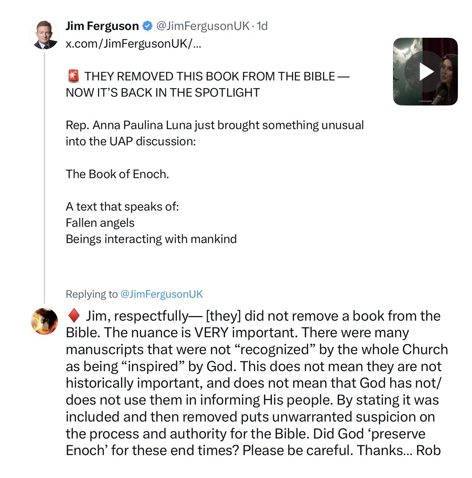Click the Rep. Anna Paulina Luna paragraph
472x478 pixels.
(x=214, y=133)
